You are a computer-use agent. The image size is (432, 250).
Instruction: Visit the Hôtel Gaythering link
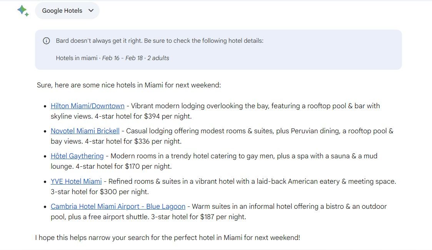click(x=77, y=156)
